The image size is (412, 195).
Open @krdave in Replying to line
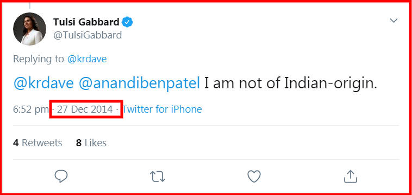[87, 59]
